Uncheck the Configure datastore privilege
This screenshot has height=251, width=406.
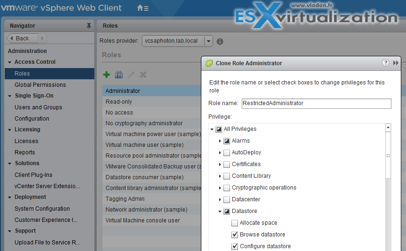(235, 246)
